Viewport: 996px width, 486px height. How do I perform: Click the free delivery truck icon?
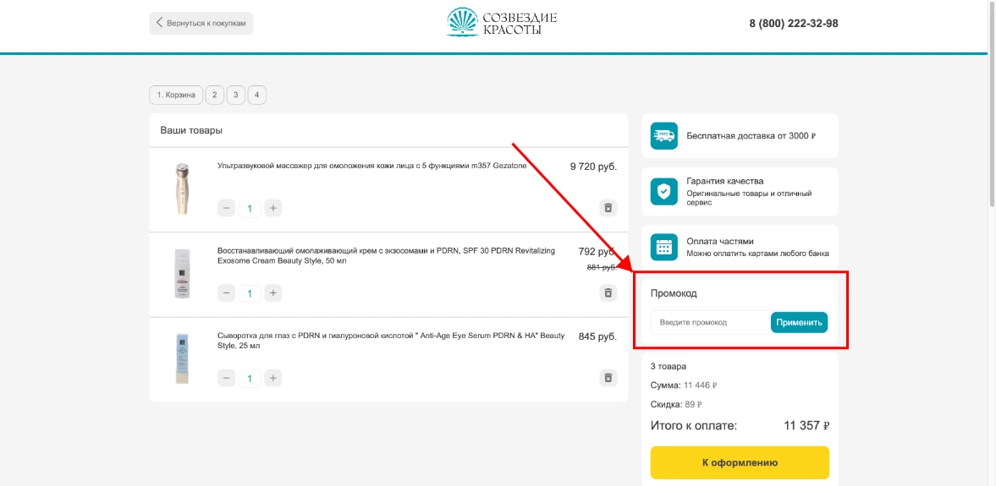click(663, 136)
